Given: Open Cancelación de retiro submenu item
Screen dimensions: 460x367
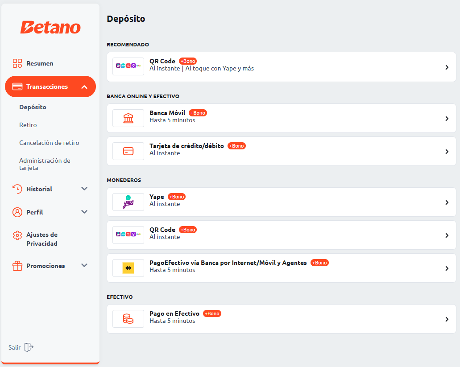Looking at the screenshot, I should click(x=49, y=143).
